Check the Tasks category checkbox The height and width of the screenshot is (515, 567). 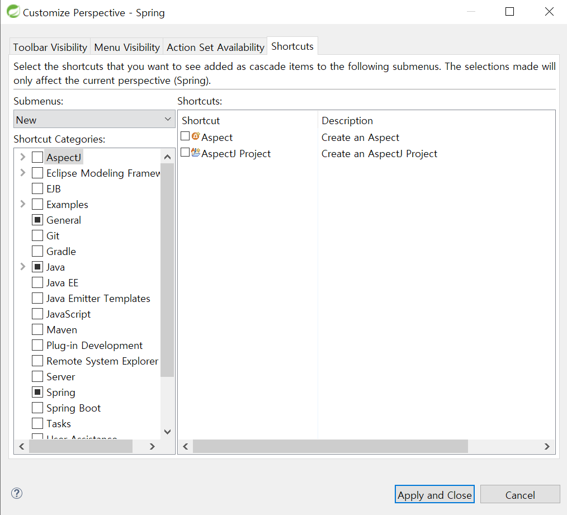tap(37, 423)
